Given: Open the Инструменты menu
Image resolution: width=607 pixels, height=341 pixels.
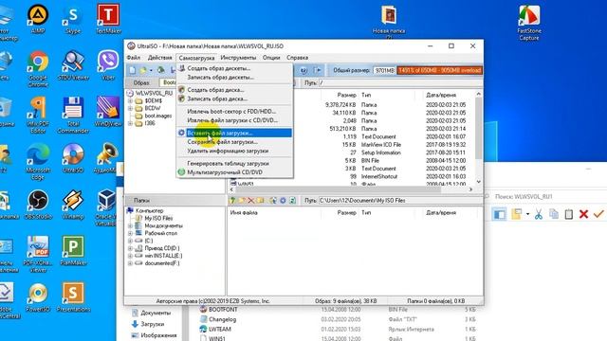Looking at the screenshot, I should pyautogui.click(x=238, y=58).
